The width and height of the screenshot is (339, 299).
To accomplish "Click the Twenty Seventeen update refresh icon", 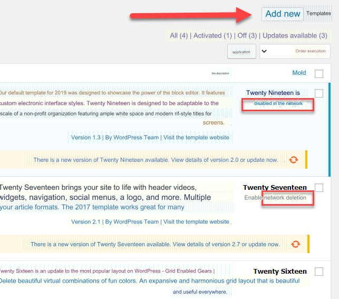I will click(295, 244).
